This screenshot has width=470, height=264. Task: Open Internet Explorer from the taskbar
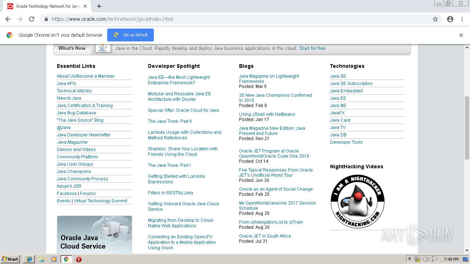click(29, 259)
